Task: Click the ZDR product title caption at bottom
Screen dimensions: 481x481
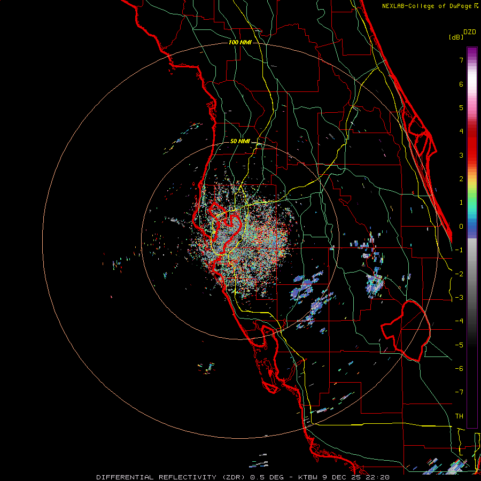Action: coord(243,477)
